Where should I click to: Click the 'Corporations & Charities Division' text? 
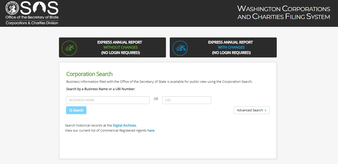(32, 23)
